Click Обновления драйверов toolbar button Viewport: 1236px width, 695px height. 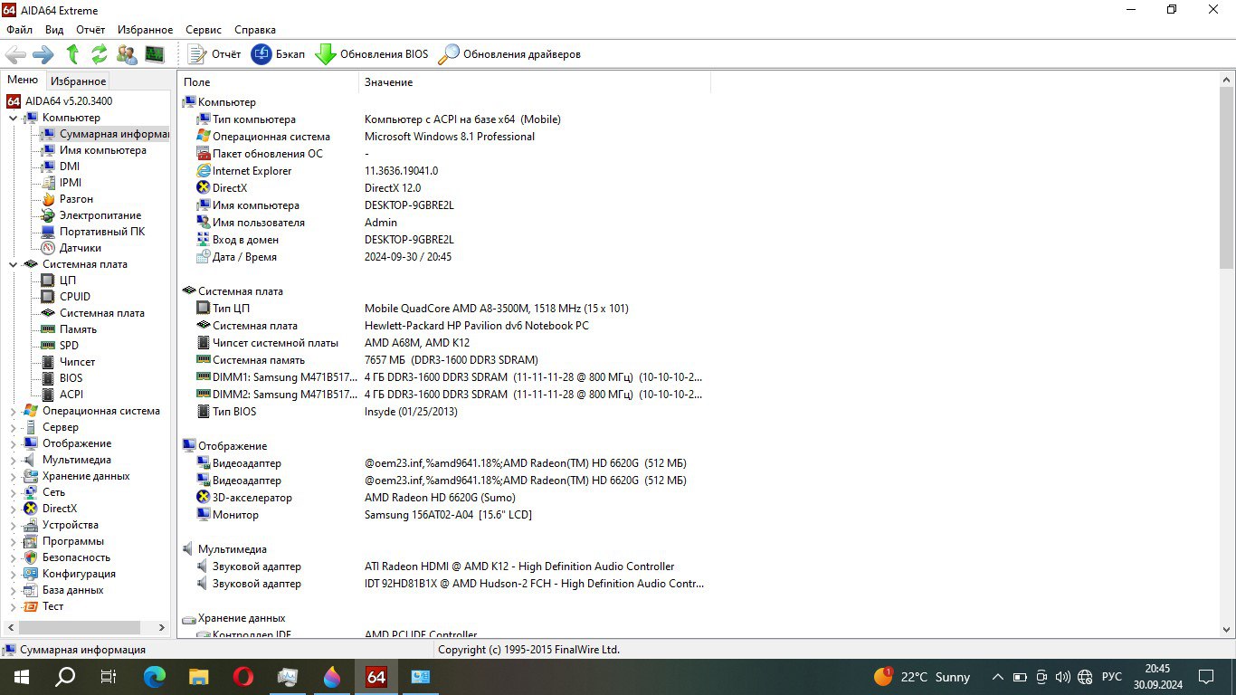pos(509,54)
